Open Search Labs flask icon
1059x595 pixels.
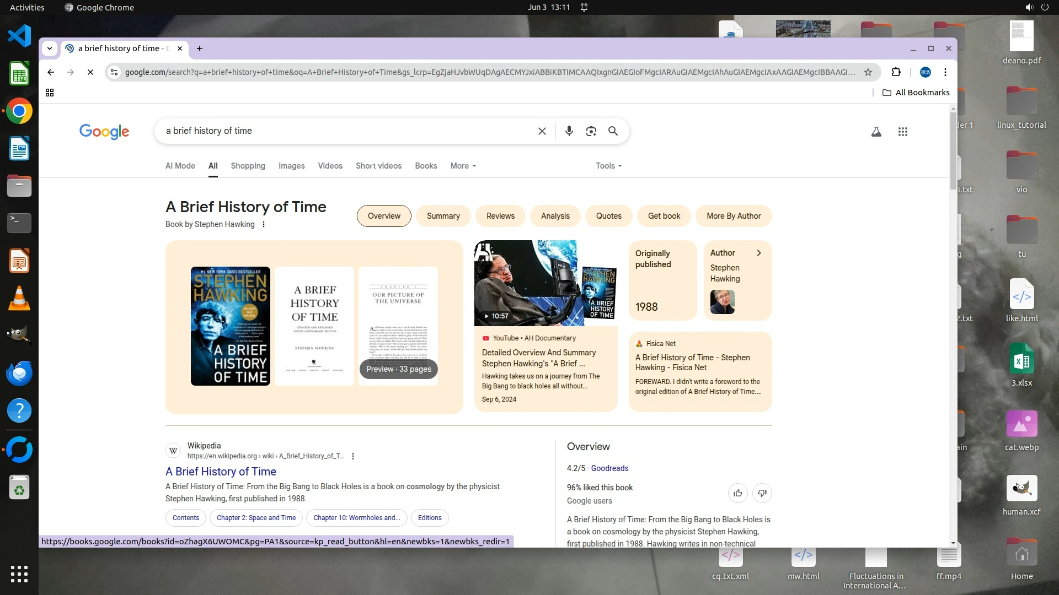[876, 132]
